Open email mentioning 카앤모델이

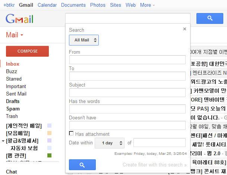209,91
